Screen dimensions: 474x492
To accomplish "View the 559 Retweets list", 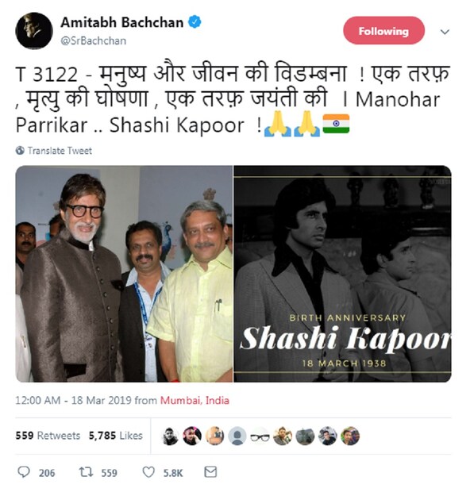I will [x=48, y=436].
